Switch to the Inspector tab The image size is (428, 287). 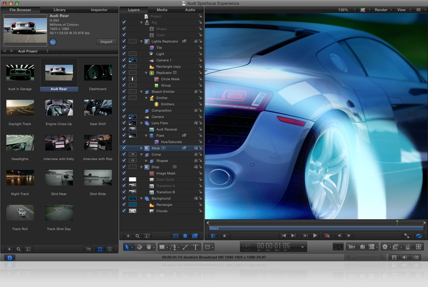click(x=99, y=10)
